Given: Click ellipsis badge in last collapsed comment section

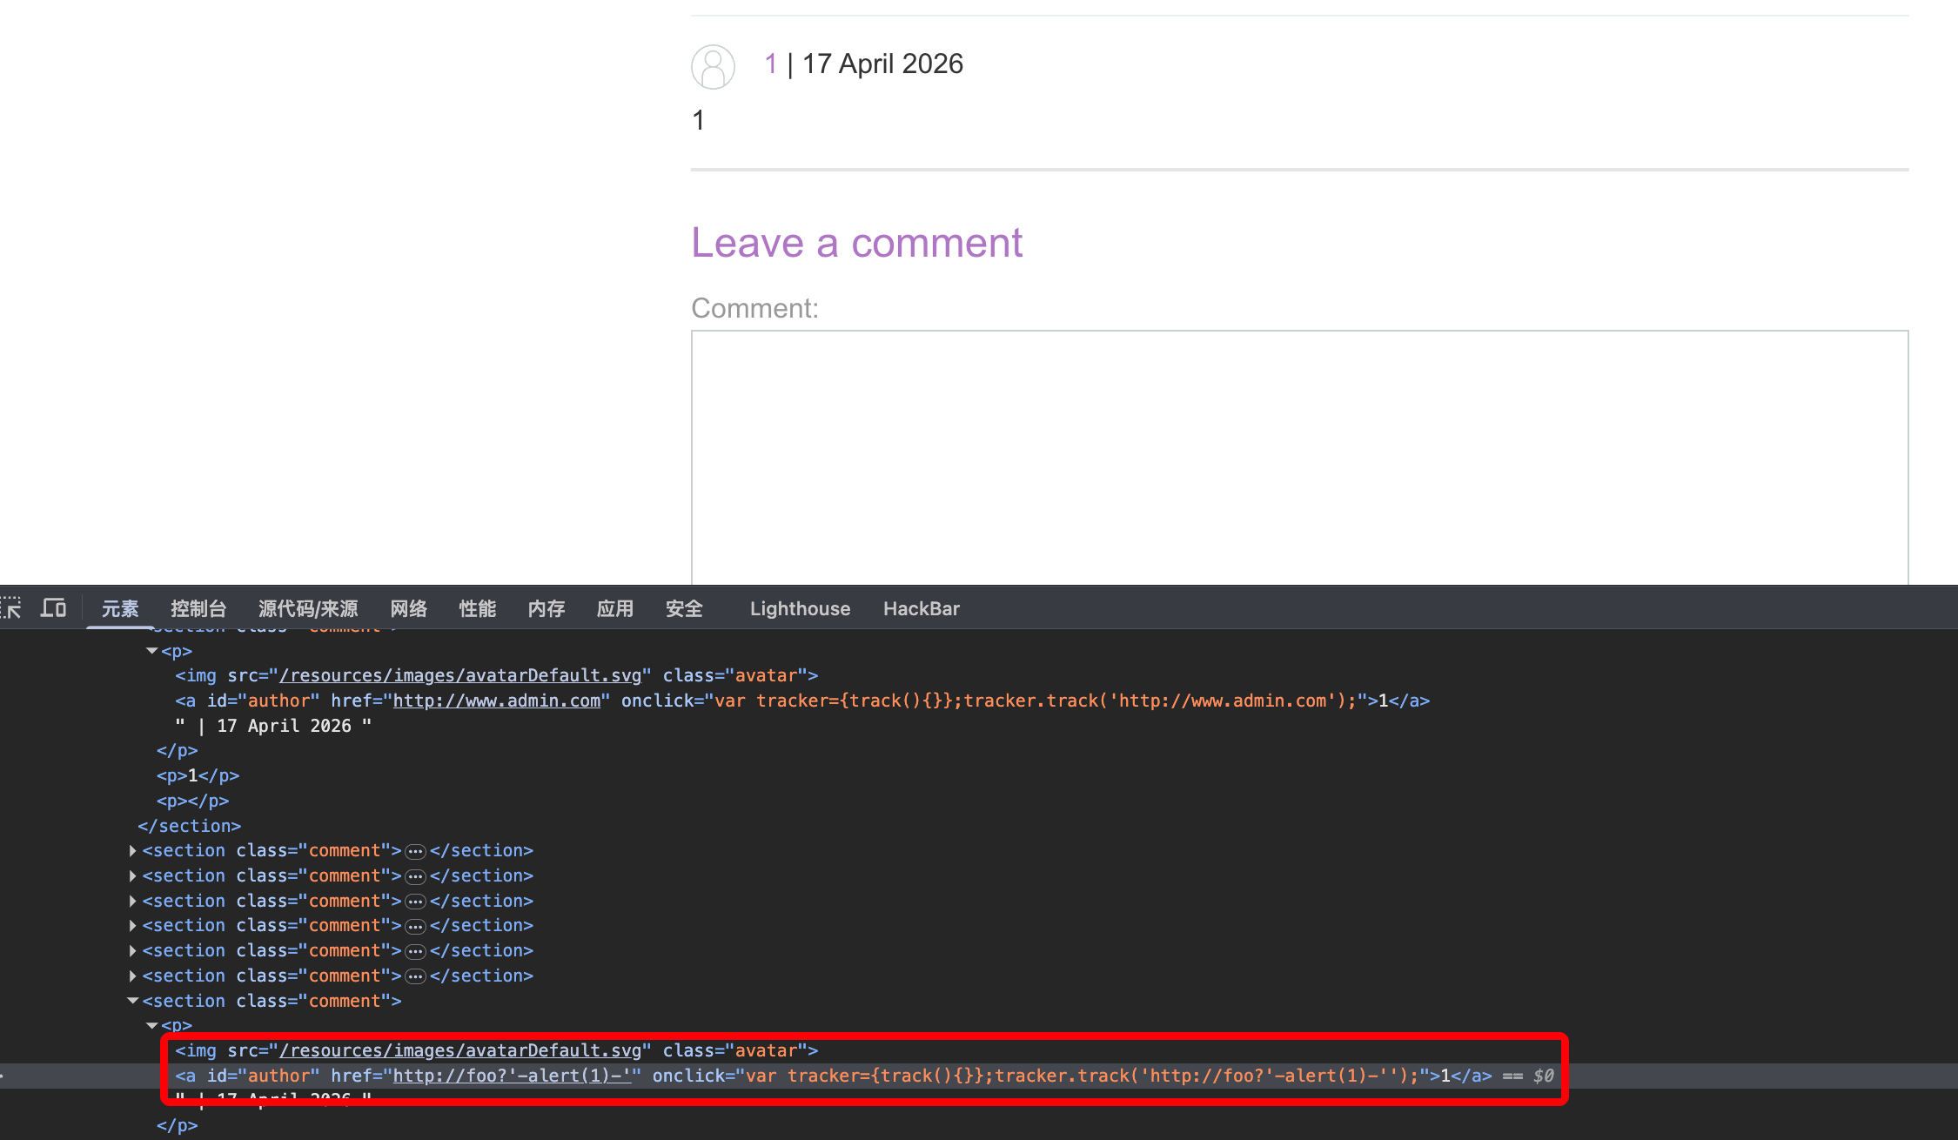Looking at the screenshot, I should (416, 976).
